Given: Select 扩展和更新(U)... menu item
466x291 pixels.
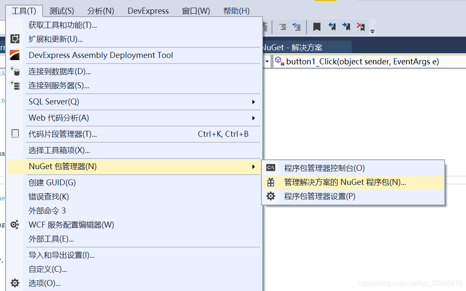Looking at the screenshot, I should [x=134, y=39].
